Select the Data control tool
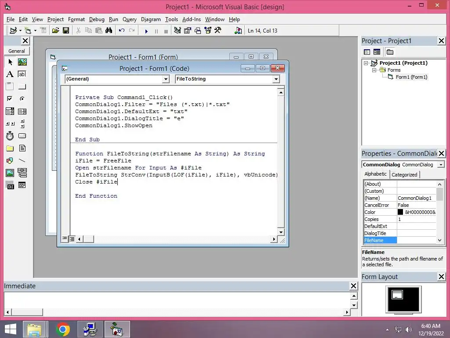Viewport: 450px width, 338px height. click(x=22, y=173)
